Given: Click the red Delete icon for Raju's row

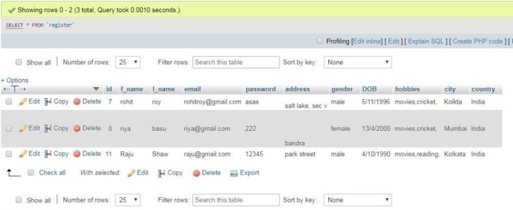Looking at the screenshot, I should click(77, 154).
